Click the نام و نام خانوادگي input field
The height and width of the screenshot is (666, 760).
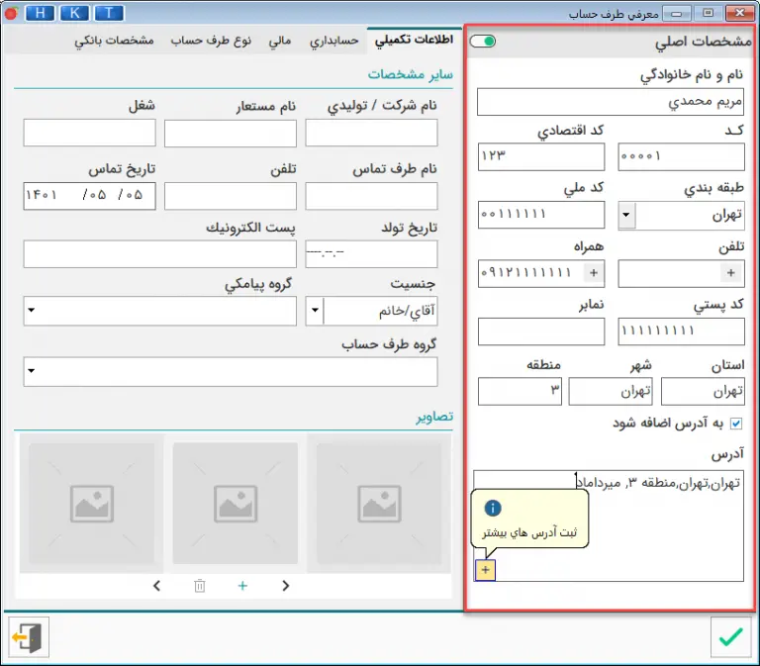point(610,102)
